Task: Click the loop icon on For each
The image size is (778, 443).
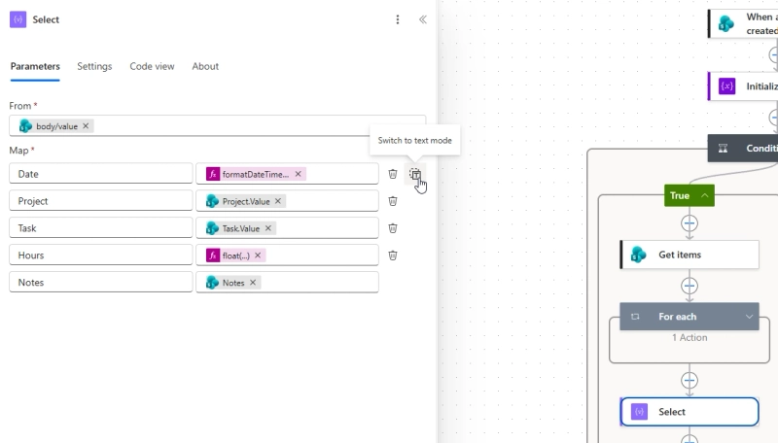Action: (x=635, y=317)
